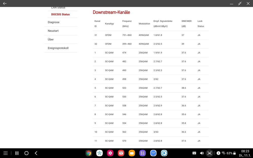This screenshot has width=253, height=158.
Task: Check Wi-Fi status via the tray icon
Action: 223,153
